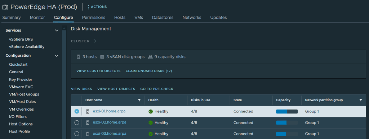
Task: Click the cluster icon beside PowerEdge HA title
Action: click(5, 7)
